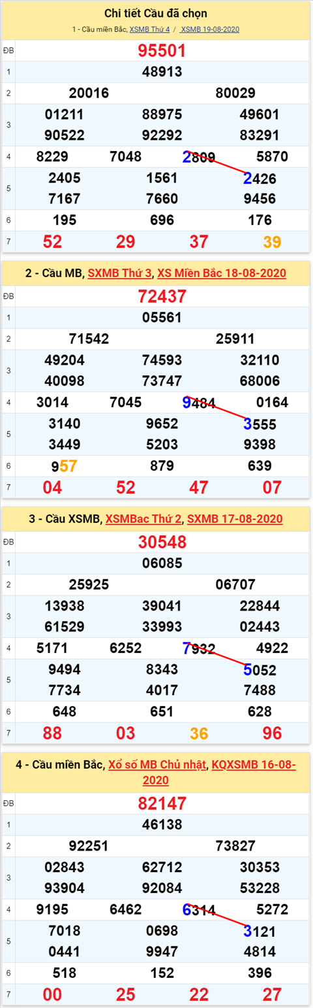Open the XSMB Thứ 4 link
Viewport: 313px width, 1008px height.
point(149,29)
